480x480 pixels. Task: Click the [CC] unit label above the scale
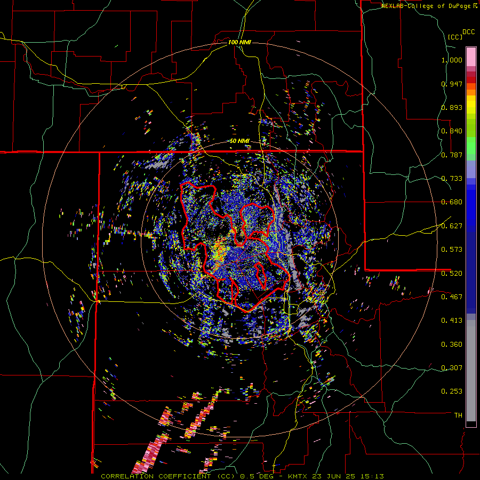coord(455,37)
